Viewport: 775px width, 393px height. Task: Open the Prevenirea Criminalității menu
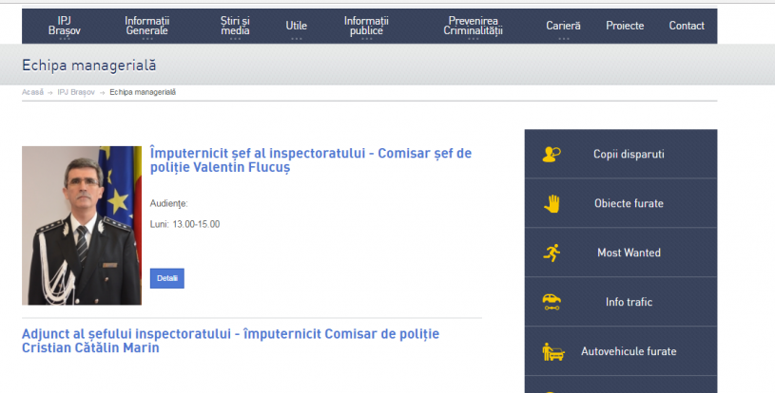[473, 26]
